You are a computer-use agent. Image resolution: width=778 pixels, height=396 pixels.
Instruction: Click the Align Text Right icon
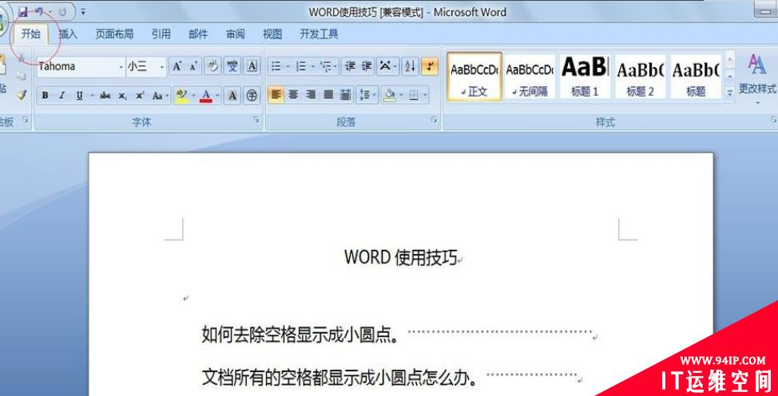click(311, 95)
